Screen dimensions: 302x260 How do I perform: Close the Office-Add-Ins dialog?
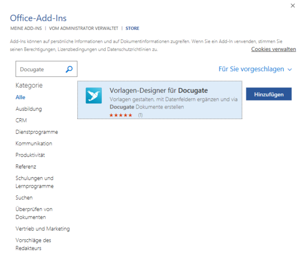click(x=293, y=6)
